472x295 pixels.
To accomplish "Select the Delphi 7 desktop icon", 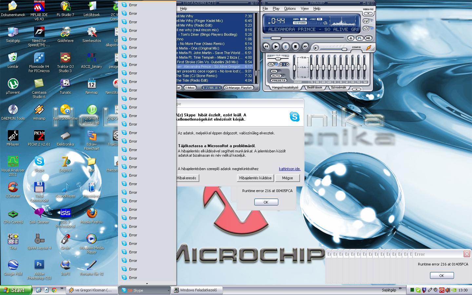I will (65, 164).
